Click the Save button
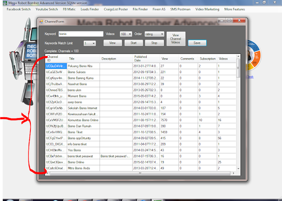Screen dimensions: 282x201 (197, 43)
